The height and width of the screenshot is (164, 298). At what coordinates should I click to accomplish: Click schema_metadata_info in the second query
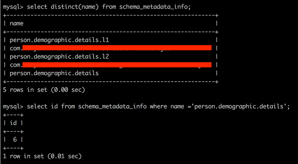click(x=112, y=106)
